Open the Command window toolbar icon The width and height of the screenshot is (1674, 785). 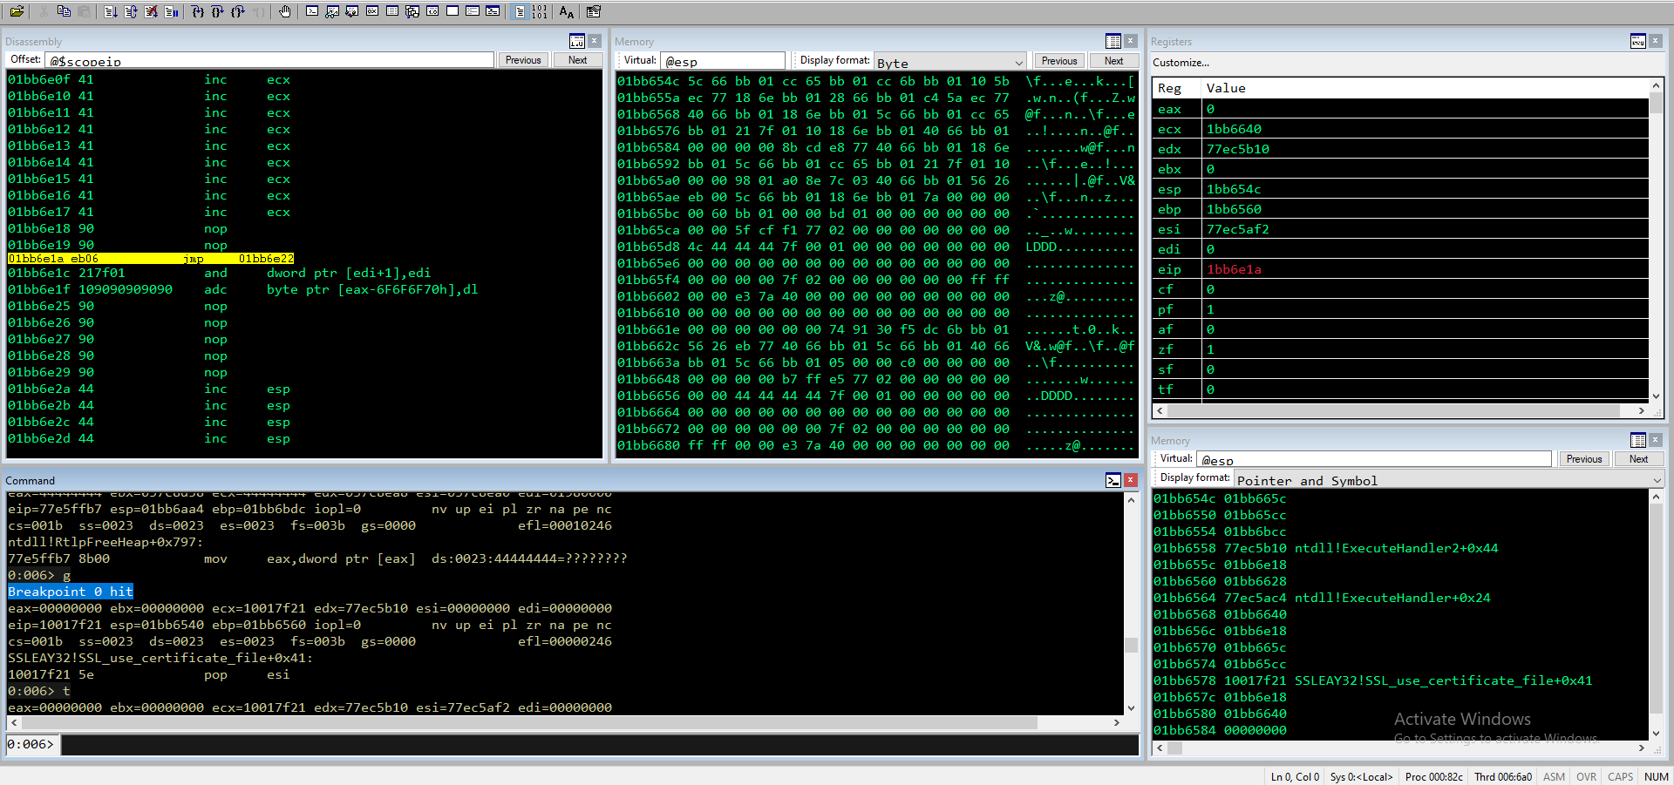click(312, 11)
